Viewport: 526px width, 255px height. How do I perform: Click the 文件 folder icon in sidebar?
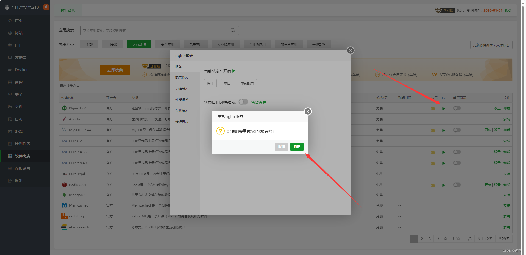[x=10, y=107]
